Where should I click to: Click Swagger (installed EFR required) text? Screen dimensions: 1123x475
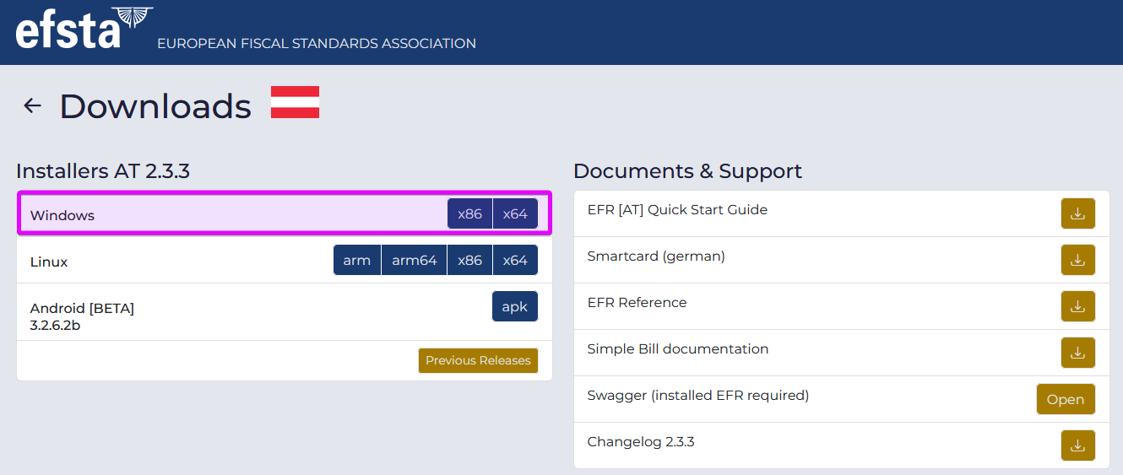[698, 395]
